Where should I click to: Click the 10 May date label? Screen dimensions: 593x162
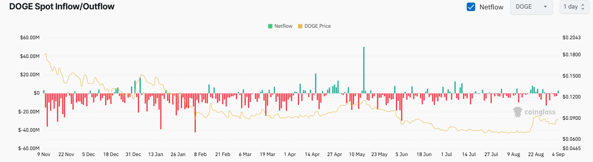click(357, 154)
